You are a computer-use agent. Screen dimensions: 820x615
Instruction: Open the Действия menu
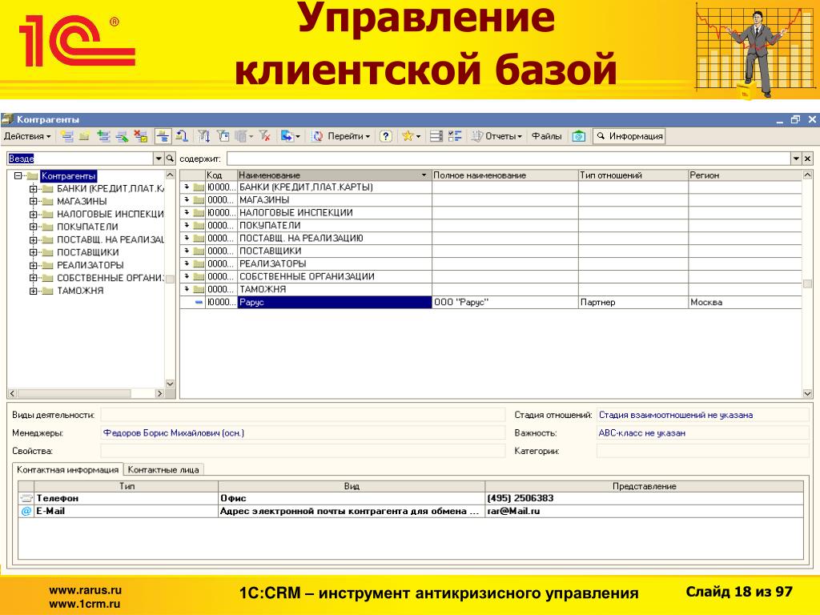pos(27,136)
